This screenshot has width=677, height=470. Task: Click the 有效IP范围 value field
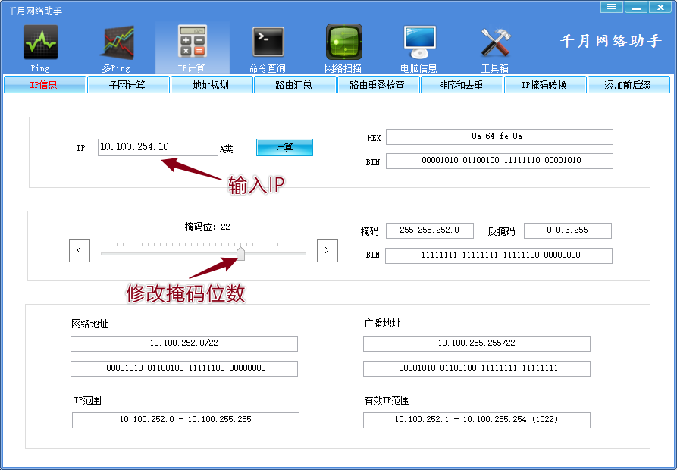[x=477, y=420]
